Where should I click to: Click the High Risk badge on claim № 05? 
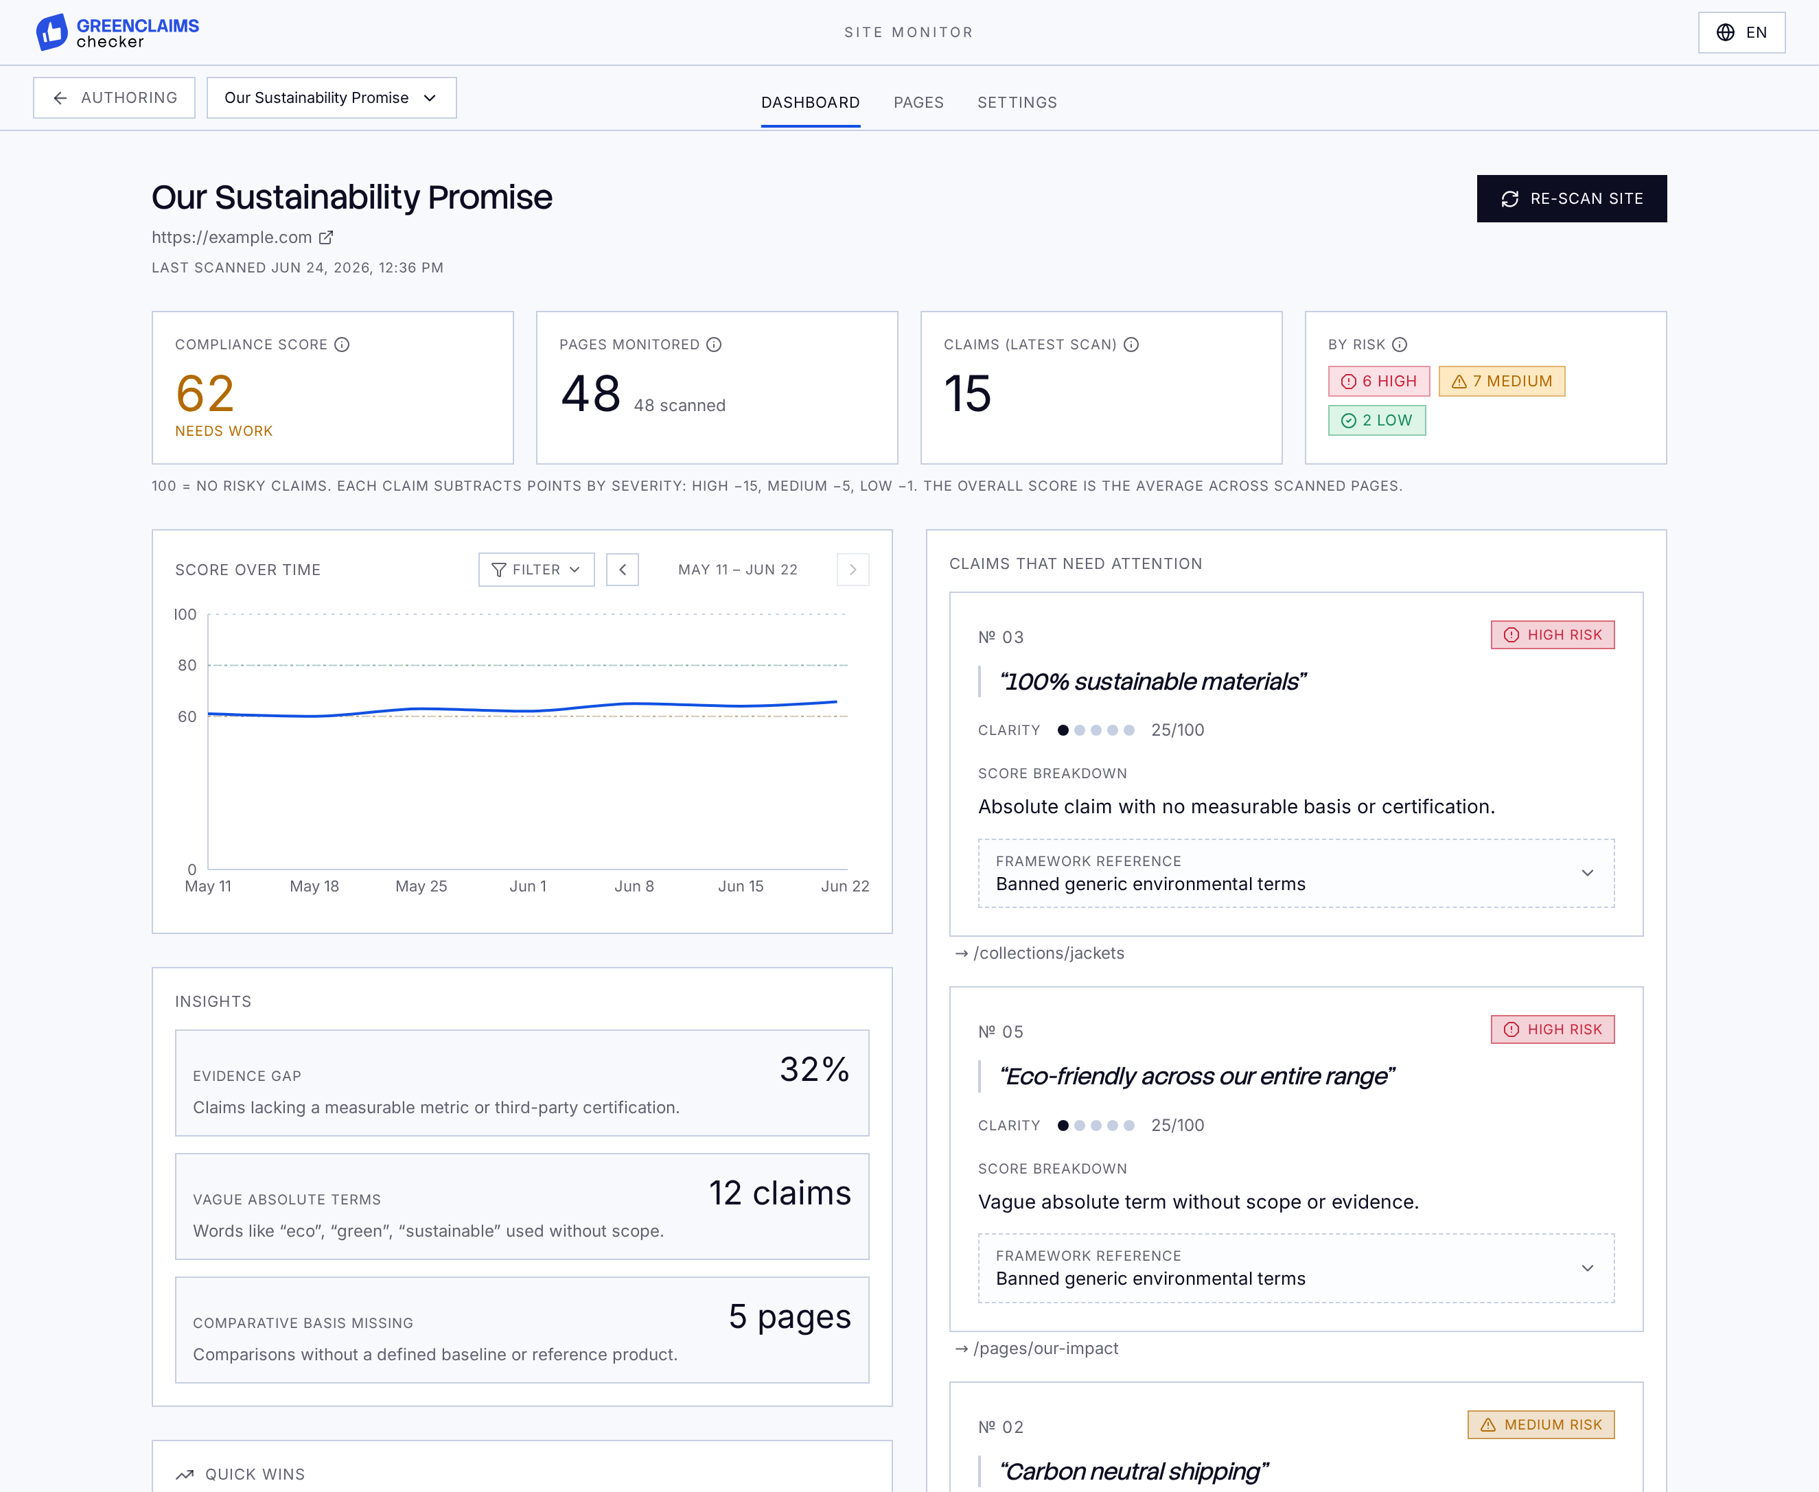pos(1553,1029)
